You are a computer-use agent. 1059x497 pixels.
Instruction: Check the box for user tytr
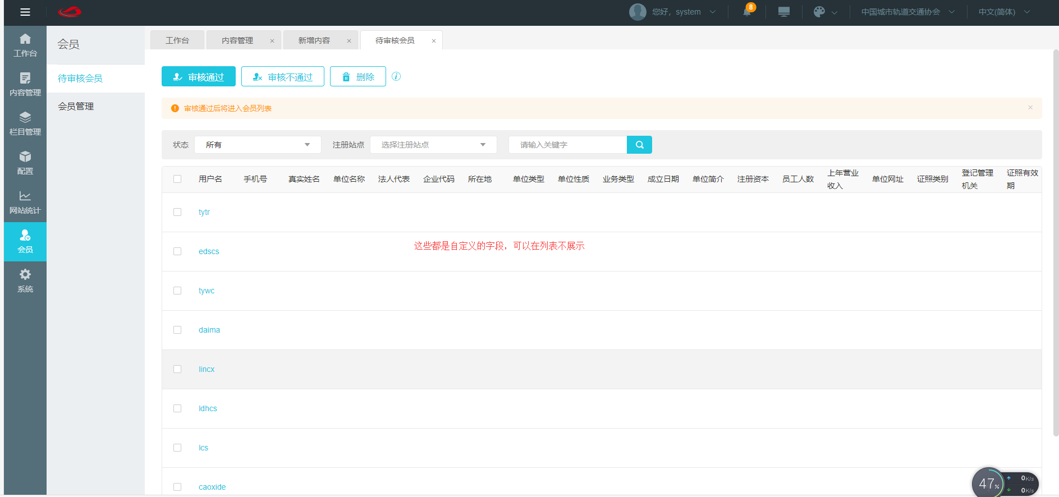coord(177,212)
